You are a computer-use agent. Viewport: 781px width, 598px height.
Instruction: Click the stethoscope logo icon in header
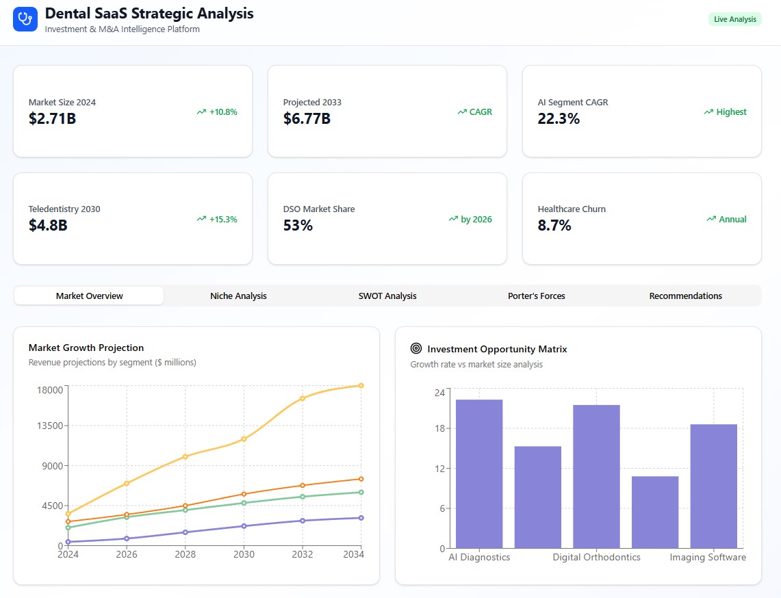point(26,19)
